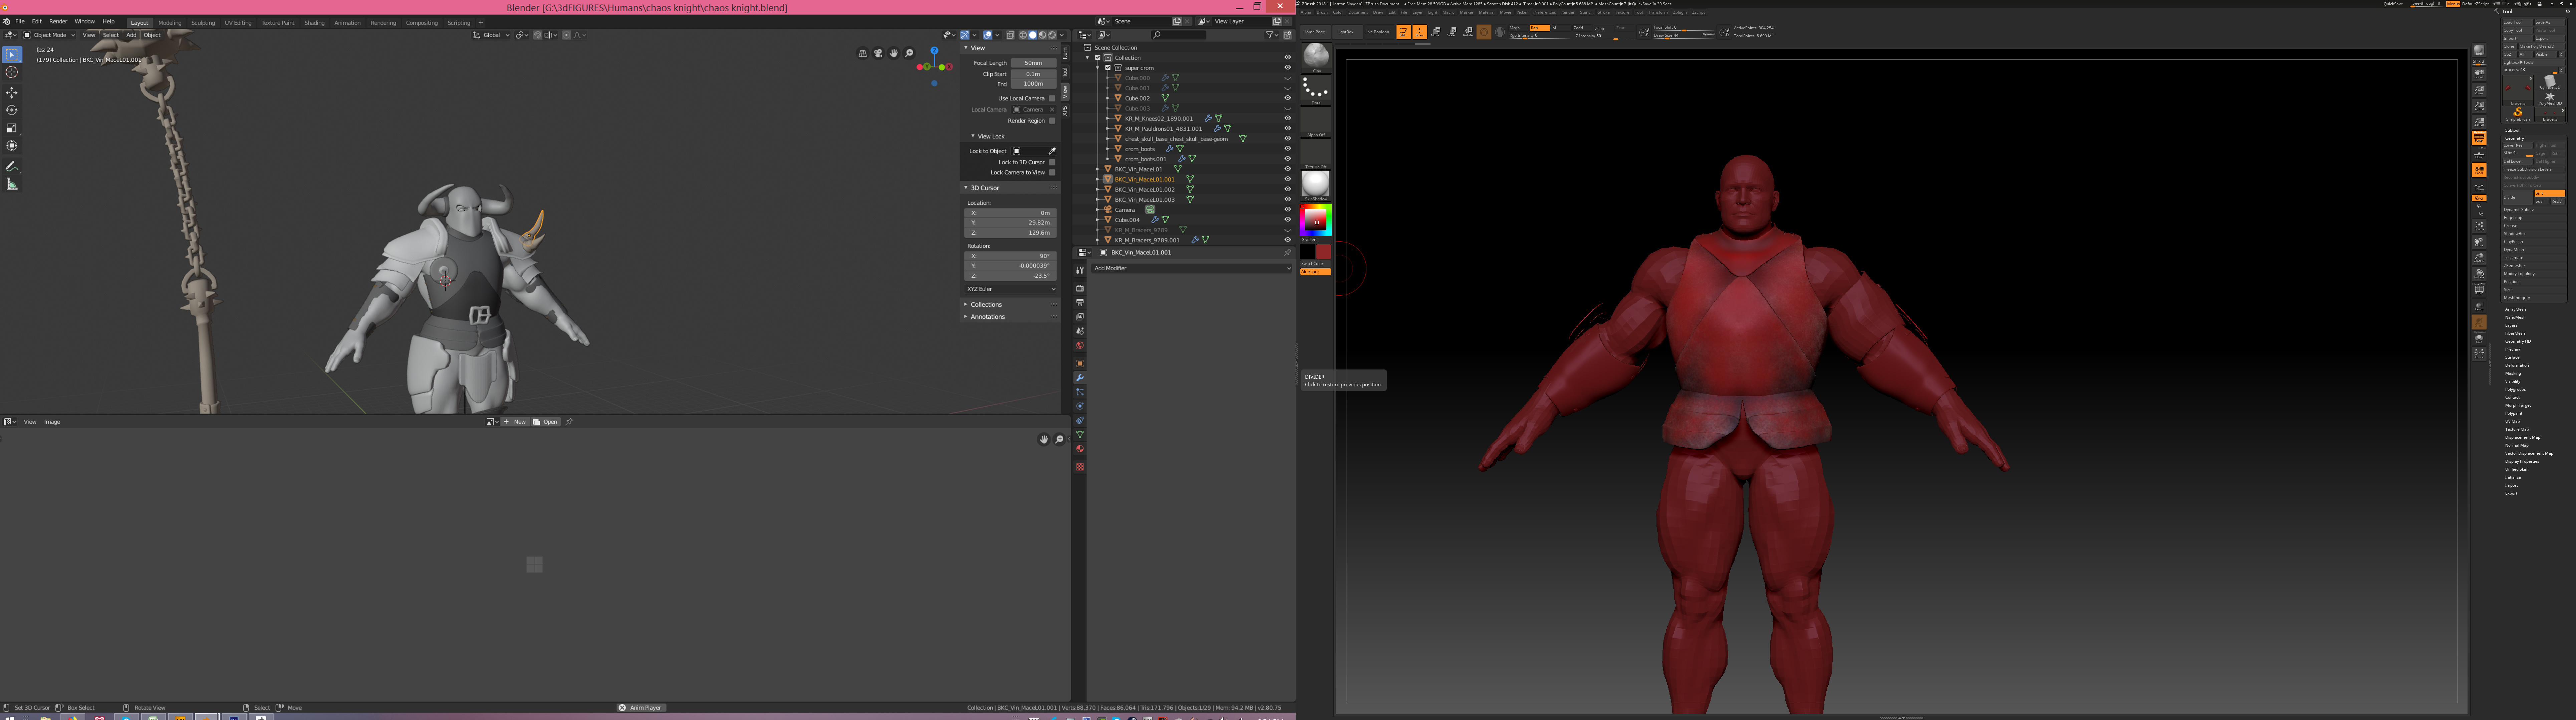Image resolution: width=2576 pixels, height=720 pixels.
Task: Open the SkinShade4 material picker
Action: (1316, 184)
